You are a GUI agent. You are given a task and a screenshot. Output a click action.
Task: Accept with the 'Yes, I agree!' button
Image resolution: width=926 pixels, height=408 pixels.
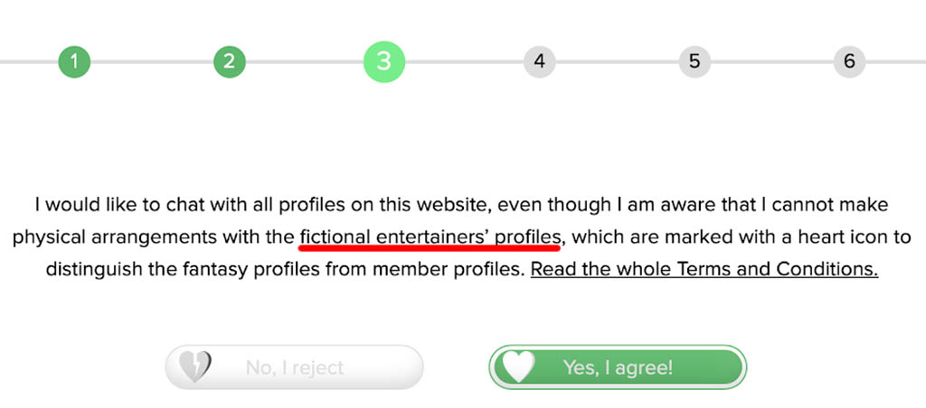tap(618, 366)
